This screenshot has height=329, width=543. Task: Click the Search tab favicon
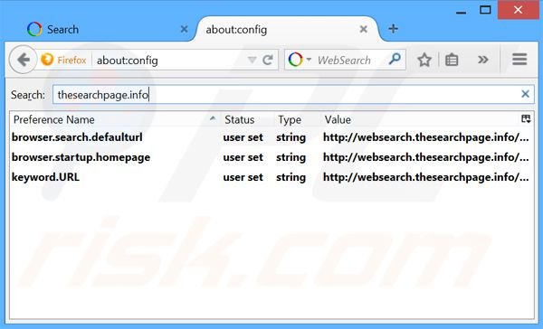pyautogui.click(x=34, y=30)
